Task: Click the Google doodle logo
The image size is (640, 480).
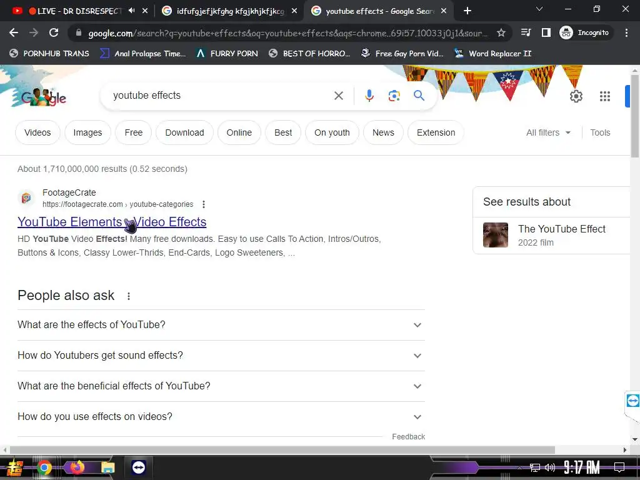Action: coord(43,97)
